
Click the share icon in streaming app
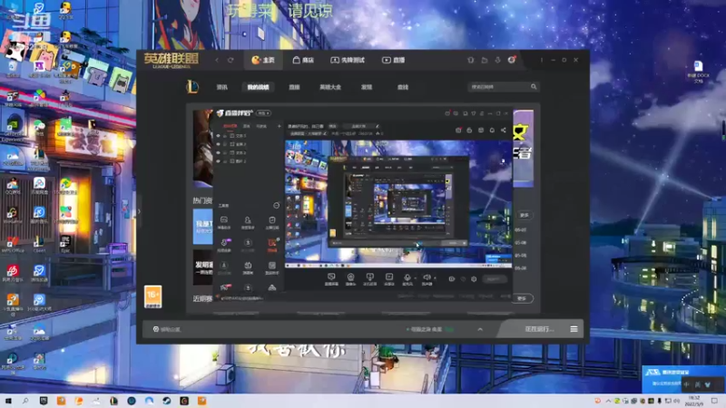coord(504,130)
